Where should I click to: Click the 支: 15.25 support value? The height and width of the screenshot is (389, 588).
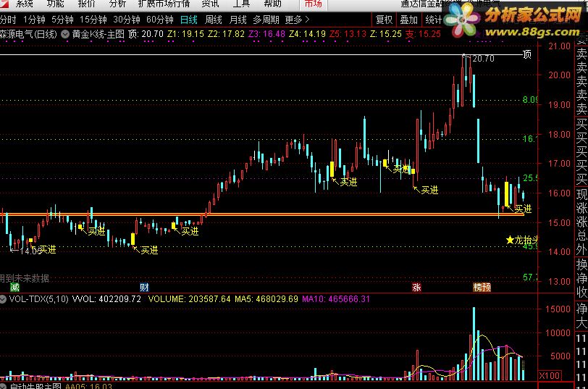tap(423, 34)
